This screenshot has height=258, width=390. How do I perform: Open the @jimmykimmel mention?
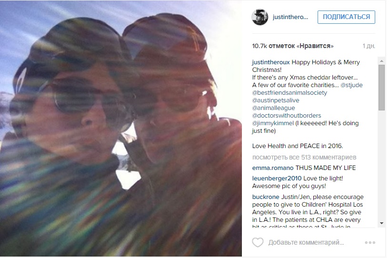pyautogui.click(x=273, y=123)
